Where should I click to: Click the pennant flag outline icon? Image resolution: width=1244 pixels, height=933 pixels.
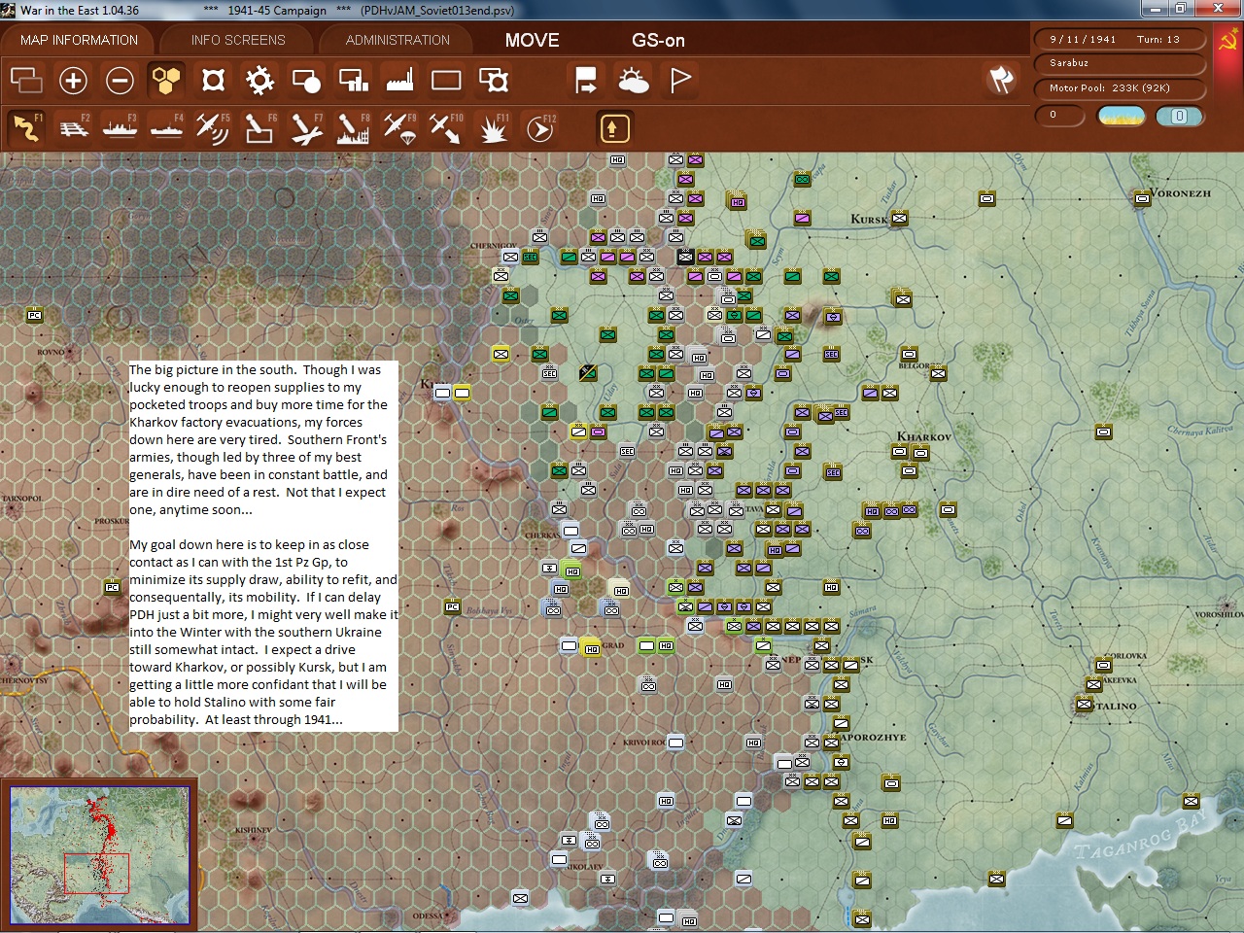pyautogui.click(x=680, y=80)
